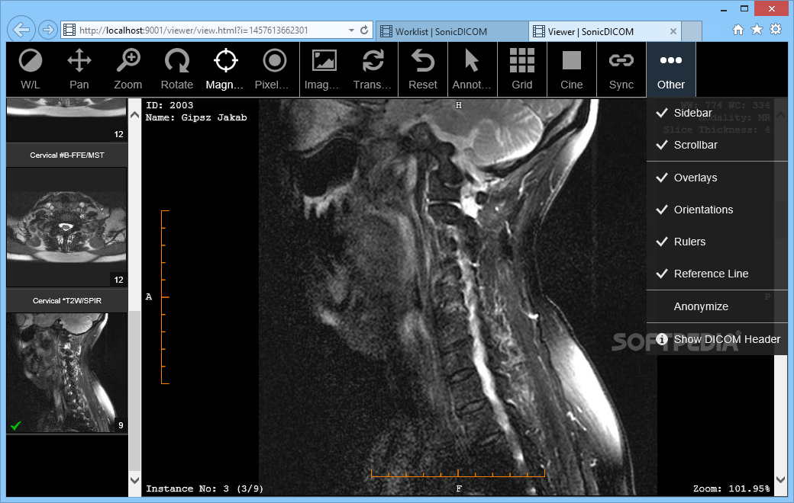Open the browser Home page
The height and width of the screenshot is (503, 794).
click(x=738, y=29)
